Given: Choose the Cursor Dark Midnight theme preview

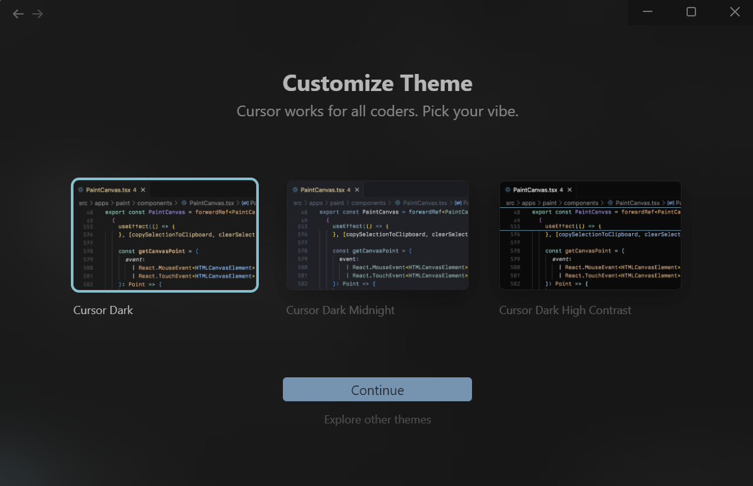Looking at the screenshot, I should click(x=378, y=235).
